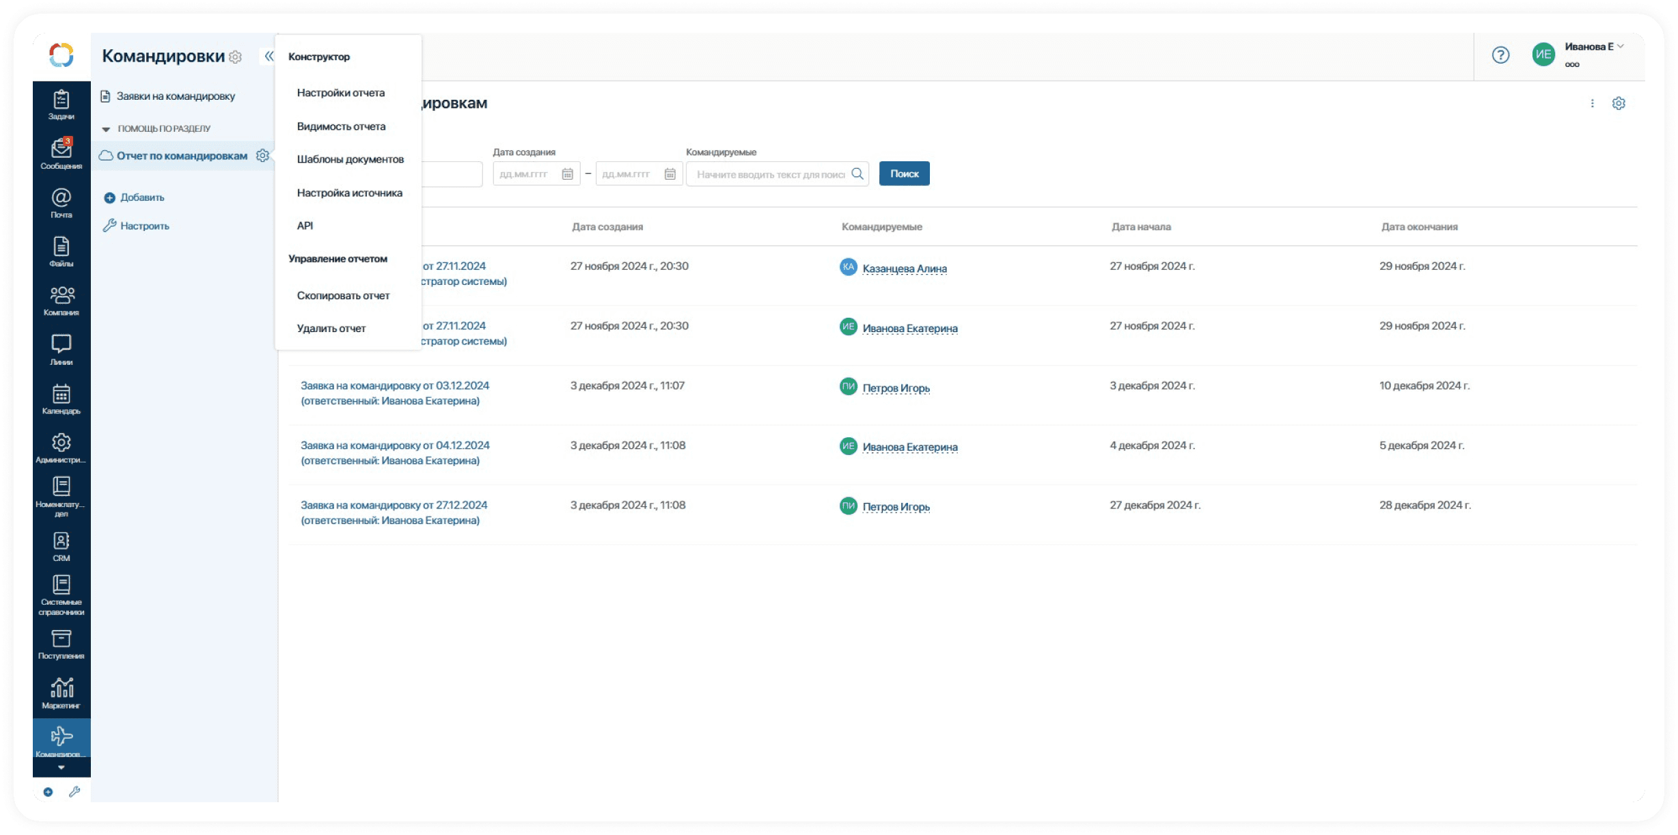Choose Скопировать отчет from the menu
This screenshot has height=835, width=1678.
(343, 296)
